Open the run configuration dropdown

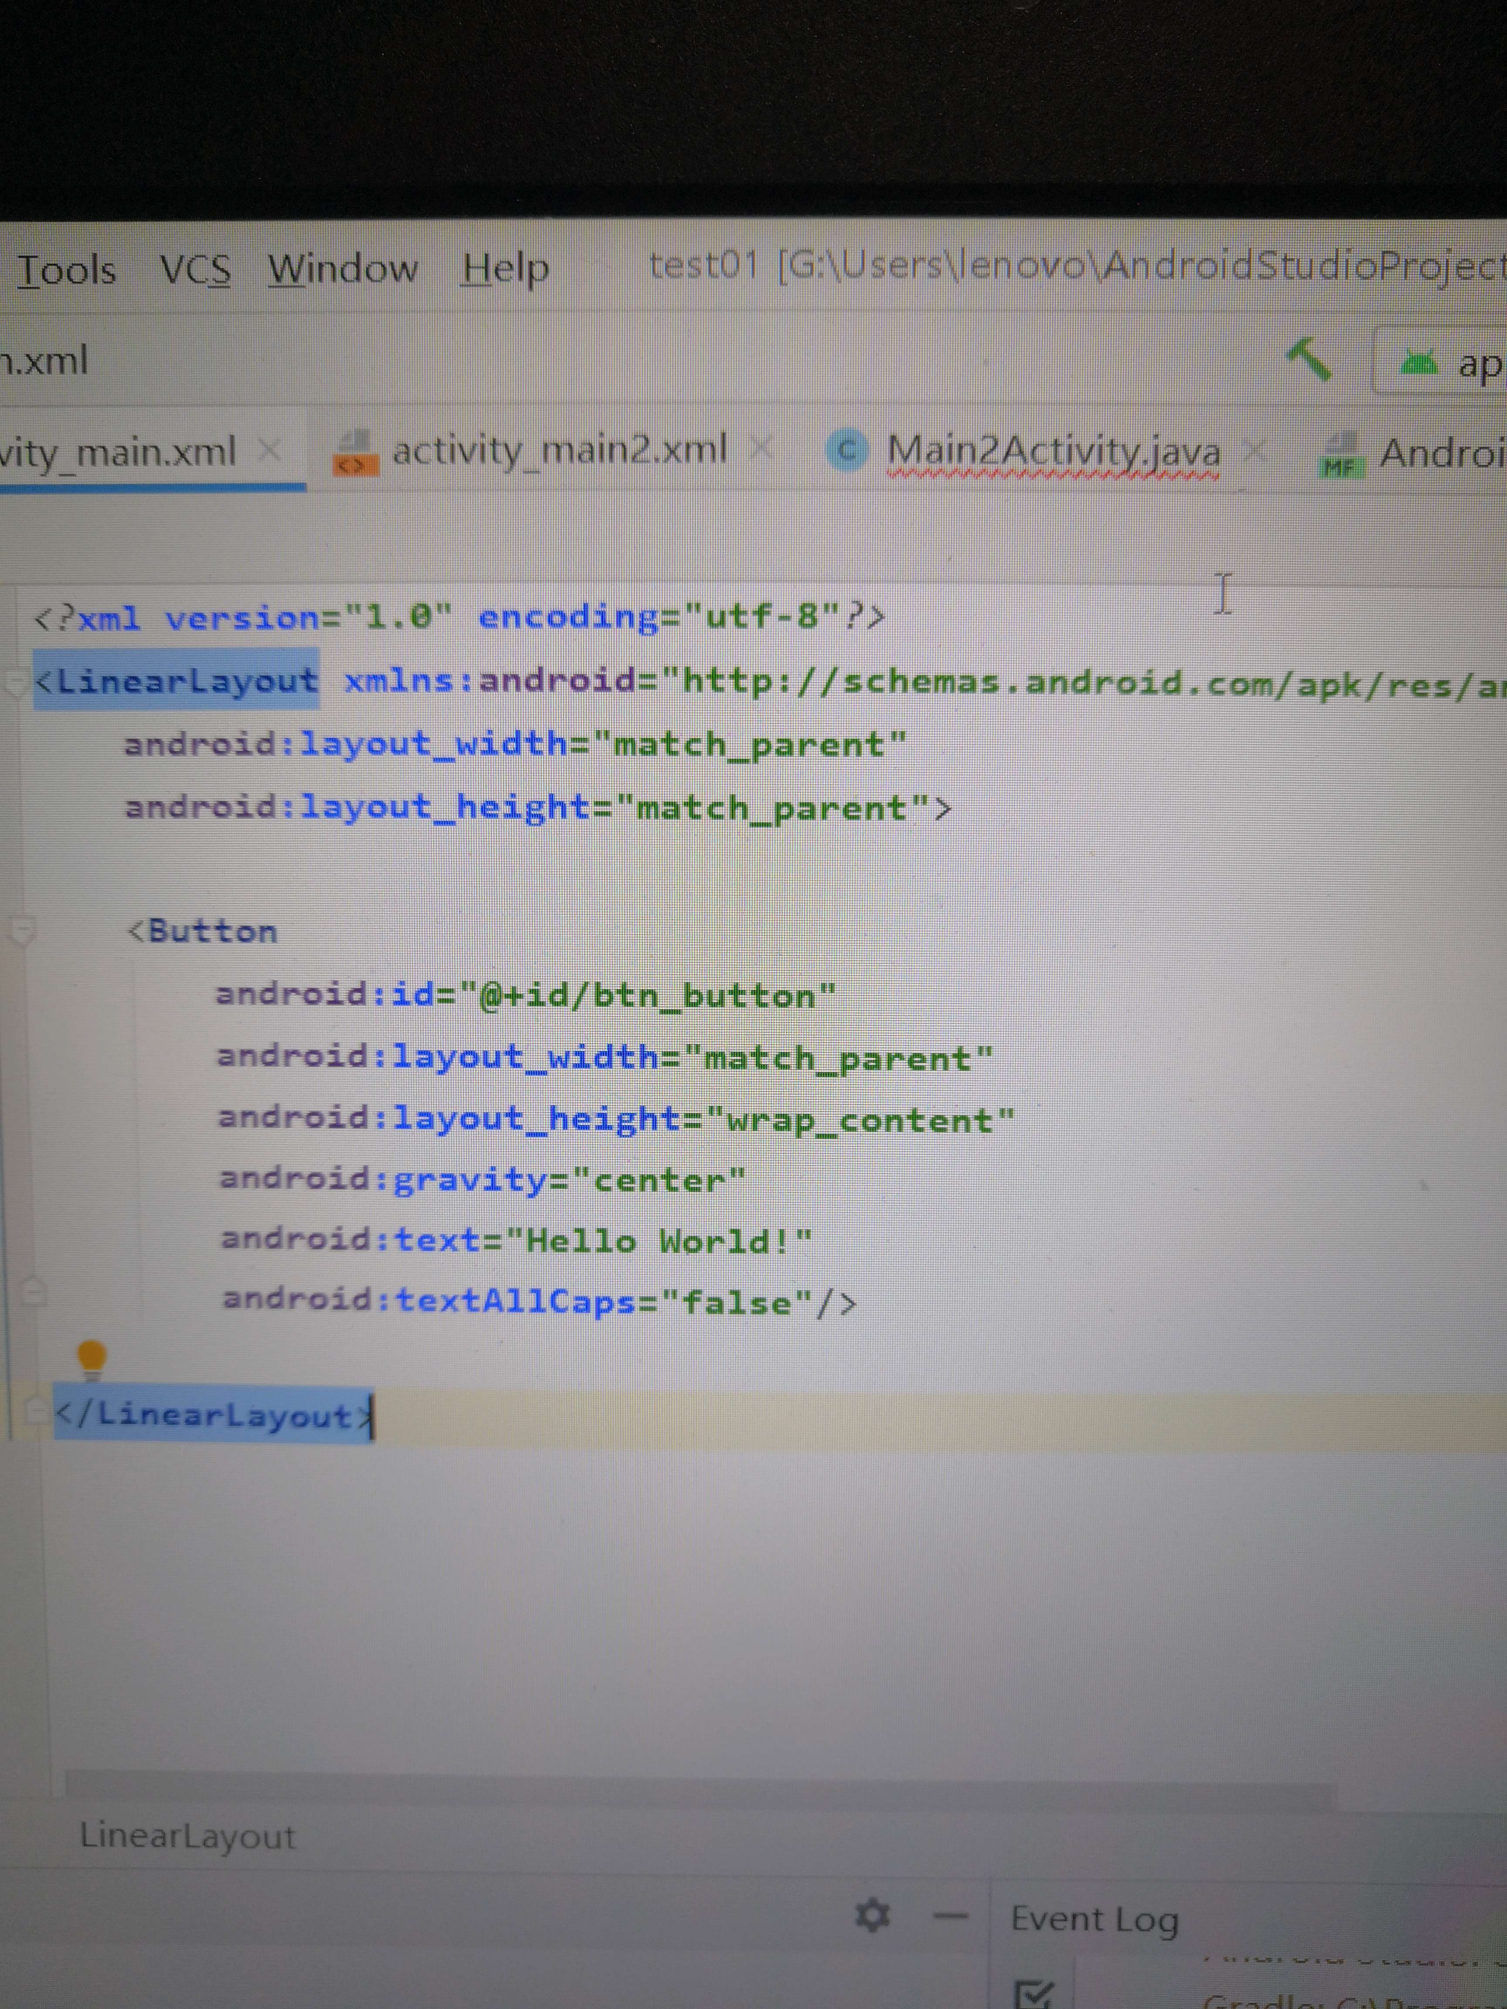tap(1441, 362)
